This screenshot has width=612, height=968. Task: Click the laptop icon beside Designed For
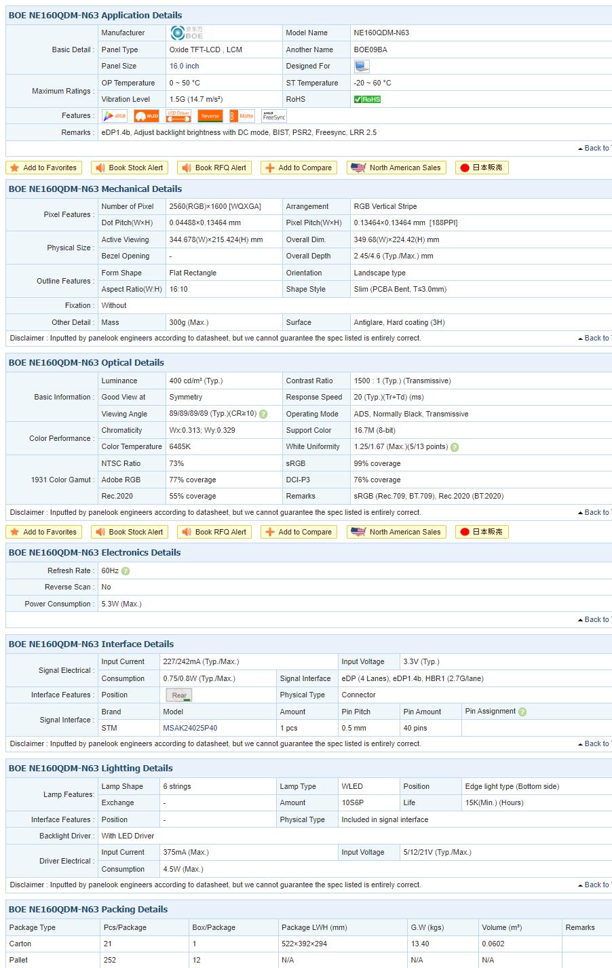(x=362, y=66)
